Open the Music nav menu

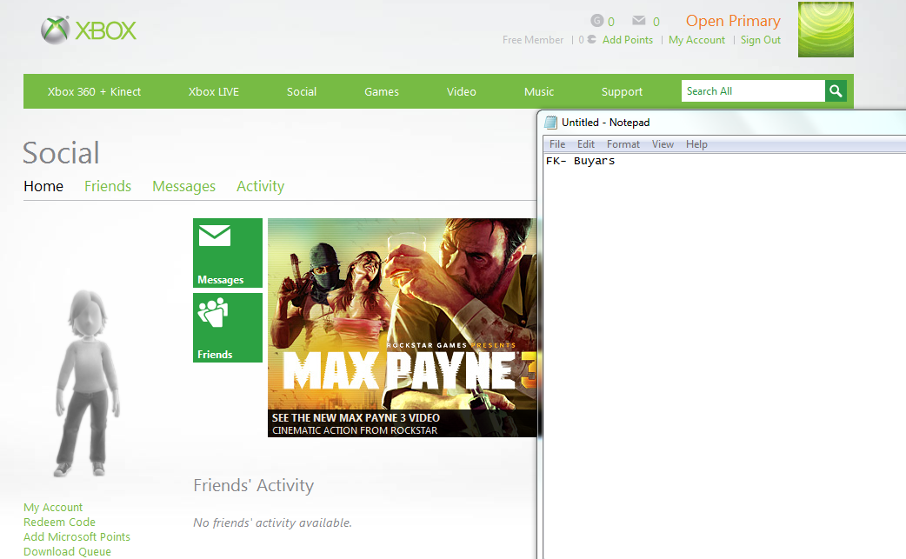[539, 91]
